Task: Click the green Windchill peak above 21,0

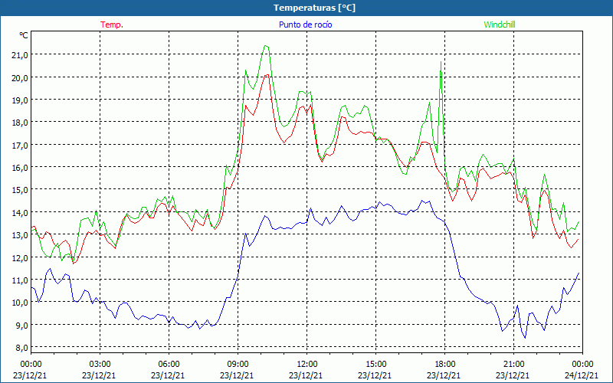Action: click(266, 46)
